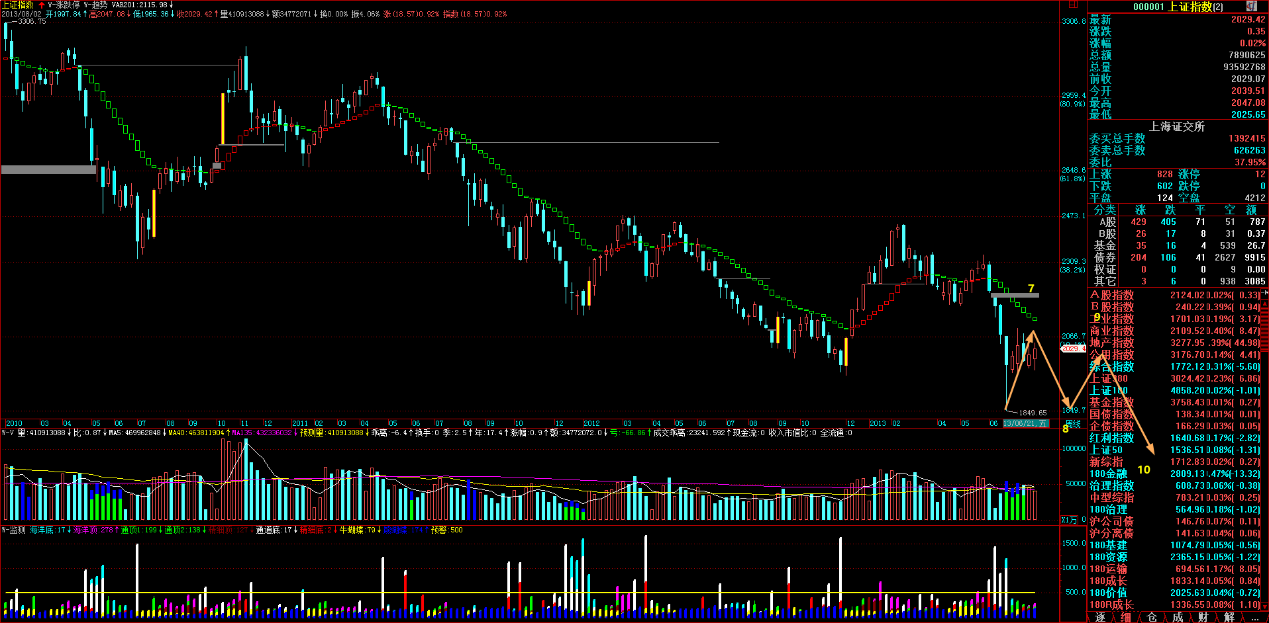Switch to the 逐 tab
Viewport: 1269px width, 623px height.
pyautogui.click(x=1100, y=617)
